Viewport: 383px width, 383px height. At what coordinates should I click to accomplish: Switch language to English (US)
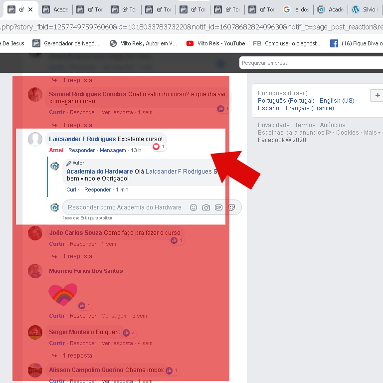pos(337,101)
